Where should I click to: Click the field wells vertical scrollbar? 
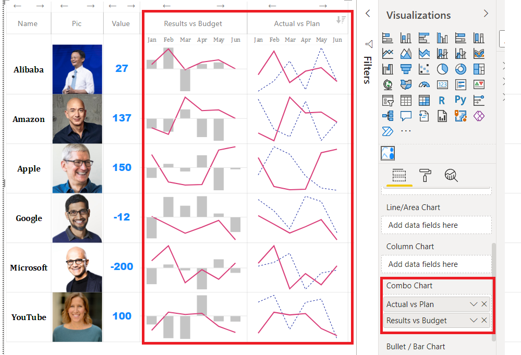pyautogui.click(x=493, y=292)
